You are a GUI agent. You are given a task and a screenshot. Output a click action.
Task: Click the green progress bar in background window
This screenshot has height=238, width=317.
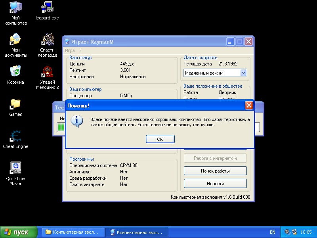(x=61, y=127)
